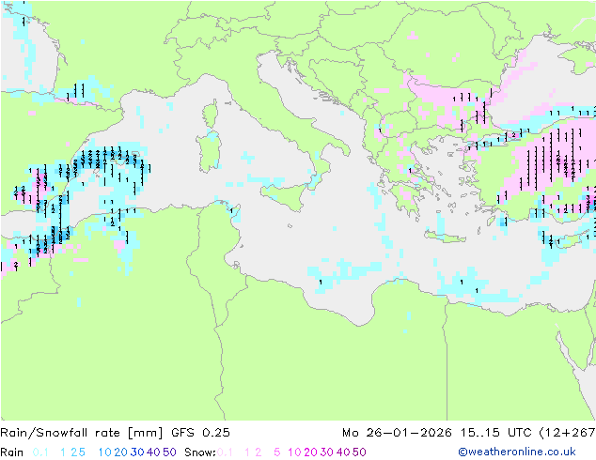Select the 'Rain/Snowfall rate [mm]' title text

82,433
